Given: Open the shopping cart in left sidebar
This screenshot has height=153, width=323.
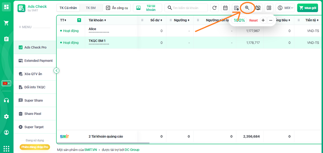Looking at the screenshot, I should pyautogui.click(x=7, y=23).
